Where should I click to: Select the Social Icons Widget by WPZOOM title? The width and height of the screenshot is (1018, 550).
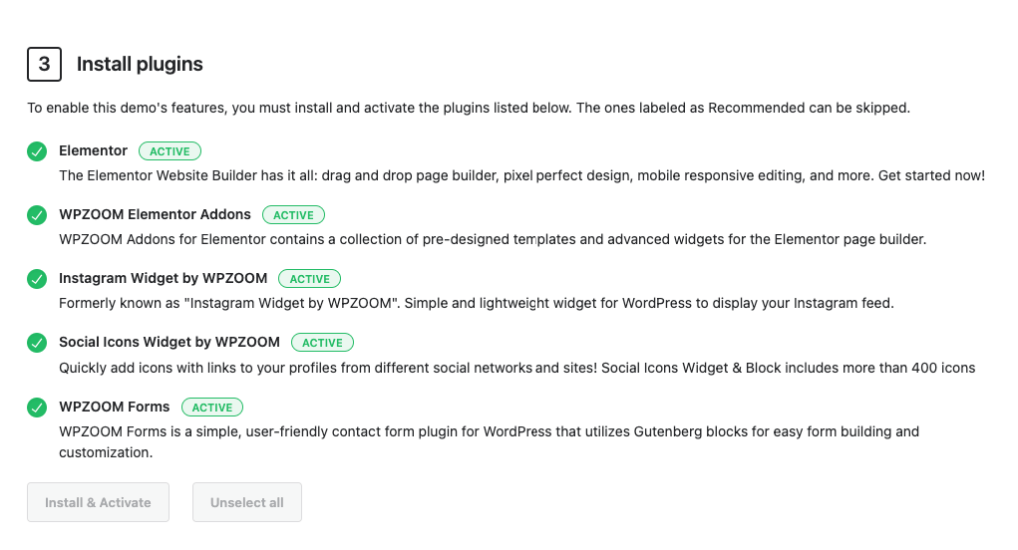point(170,342)
